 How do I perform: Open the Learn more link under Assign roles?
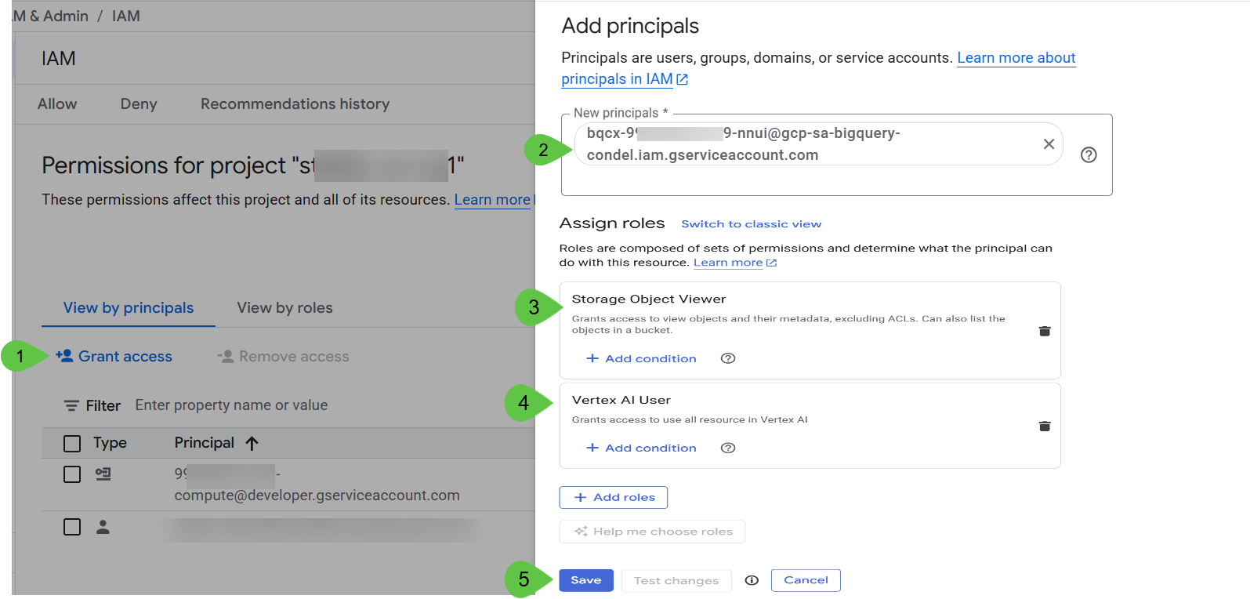pyautogui.click(x=734, y=263)
